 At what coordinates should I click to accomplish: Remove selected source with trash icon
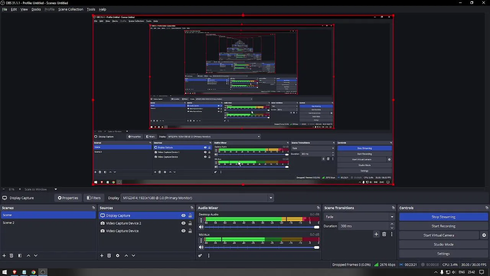[x=109, y=256]
